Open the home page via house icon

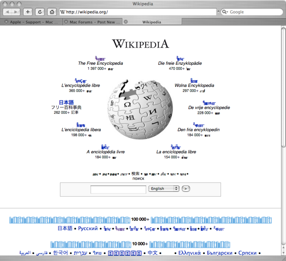[52, 12]
